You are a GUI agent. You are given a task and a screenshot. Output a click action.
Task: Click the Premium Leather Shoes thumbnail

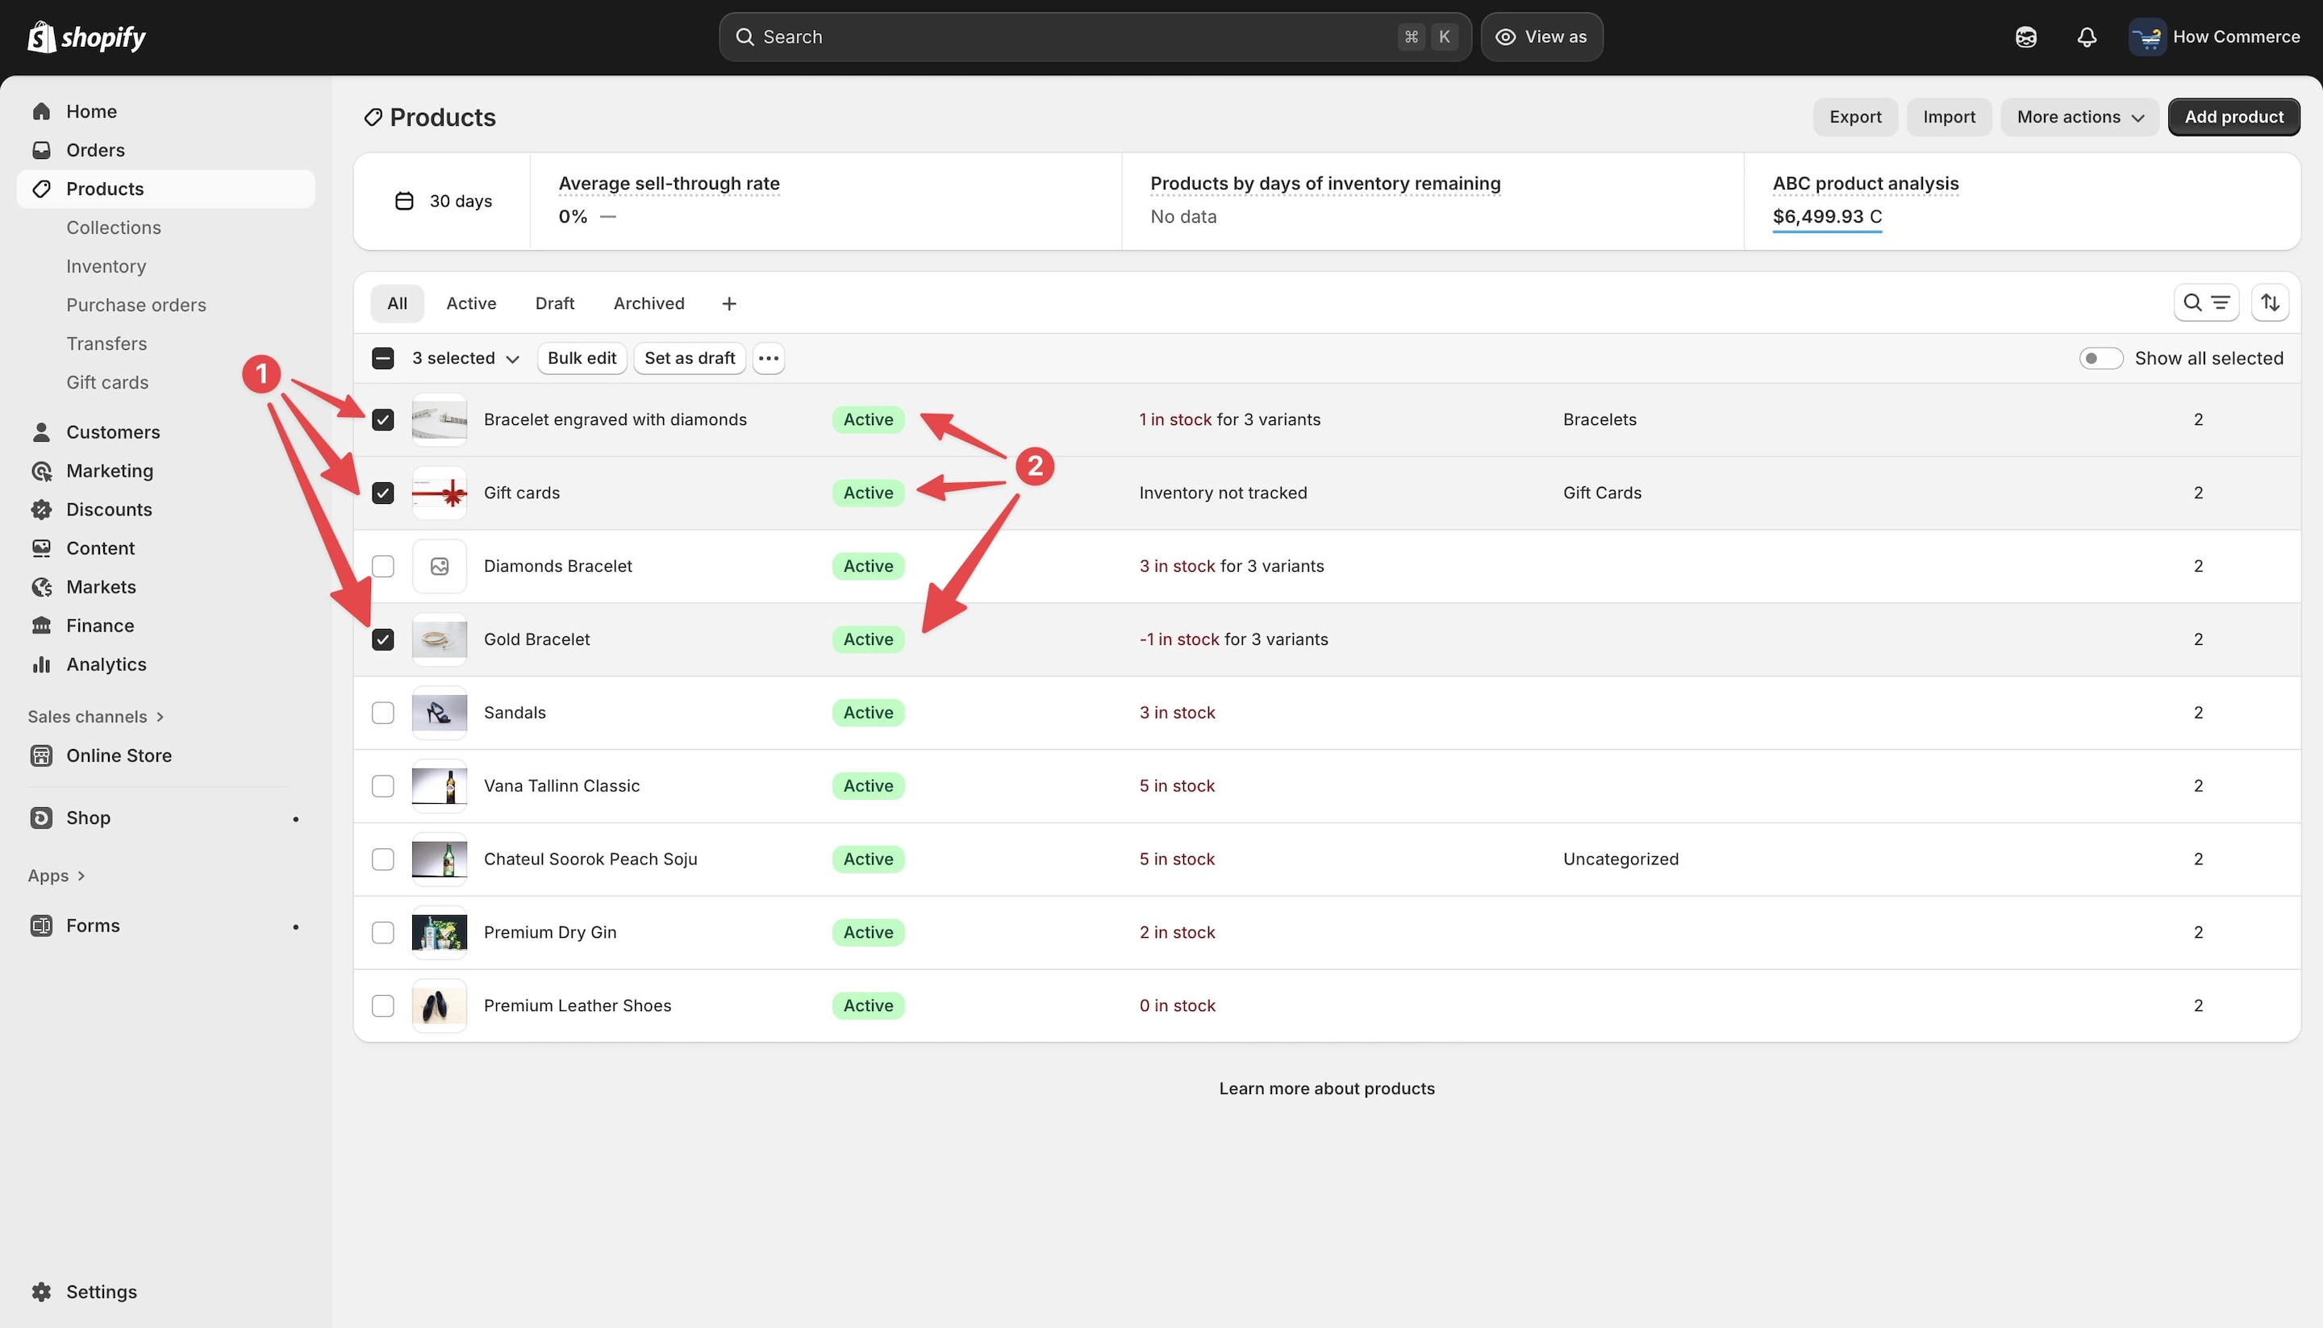coord(440,1006)
